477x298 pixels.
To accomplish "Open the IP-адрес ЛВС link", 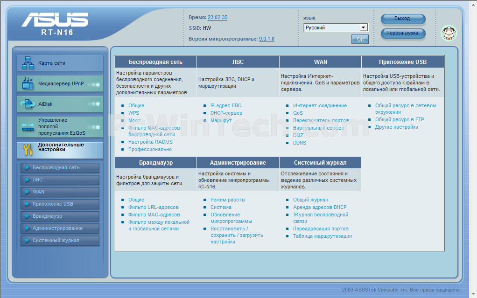I will click(x=226, y=105).
